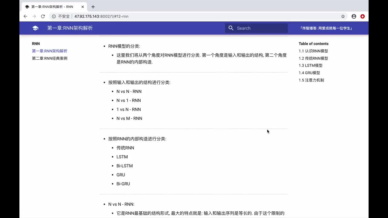Jump to 1.5 注意力机制 section
The width and height of the screenshot is (388, 218).
(311, 80)
